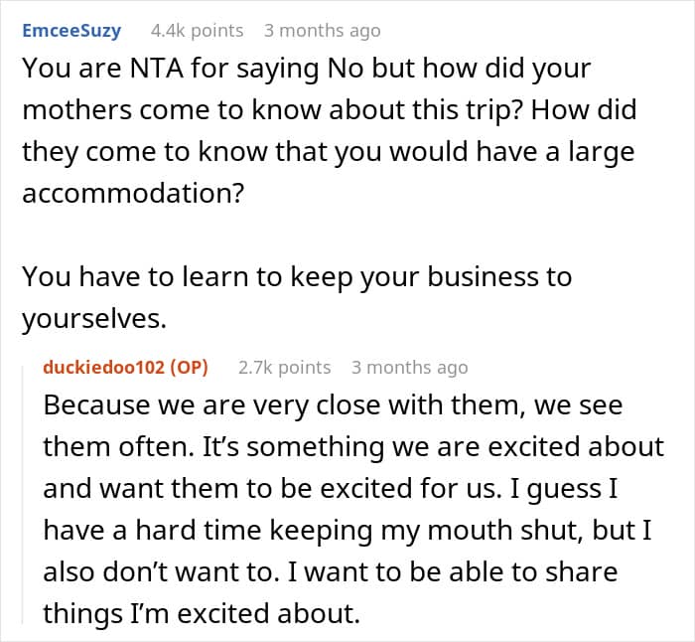Open the reply's '3 months ago' permalink
Screen dimensions: 695x642
(409, 368)
